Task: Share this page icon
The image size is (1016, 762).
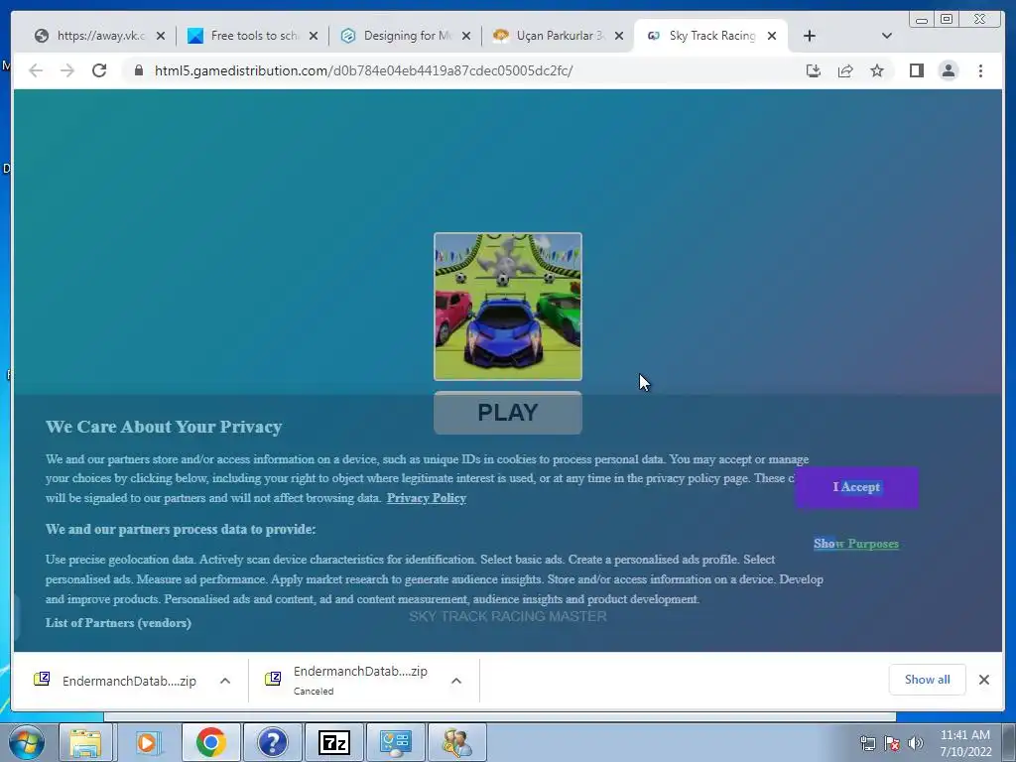Action: 845,70
